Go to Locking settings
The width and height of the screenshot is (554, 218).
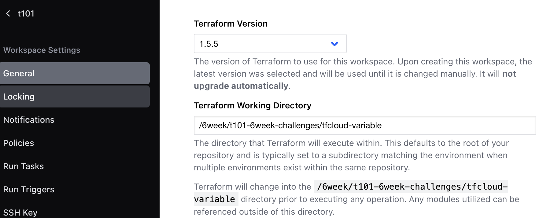[75, 96]
